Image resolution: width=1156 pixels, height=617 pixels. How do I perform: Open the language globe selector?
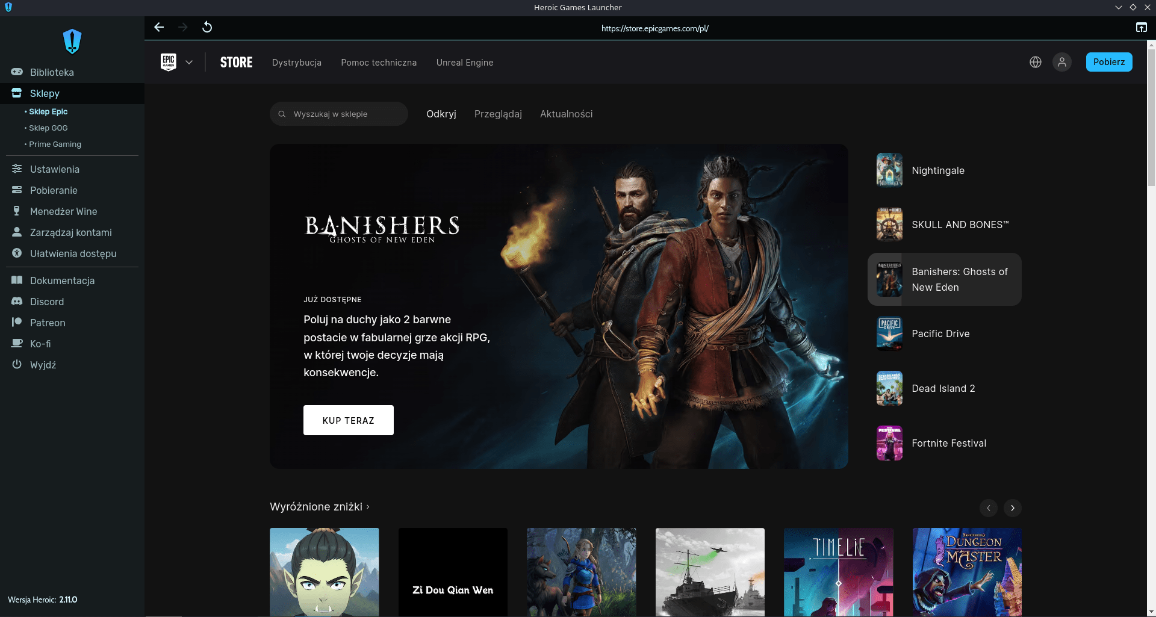1036,62
